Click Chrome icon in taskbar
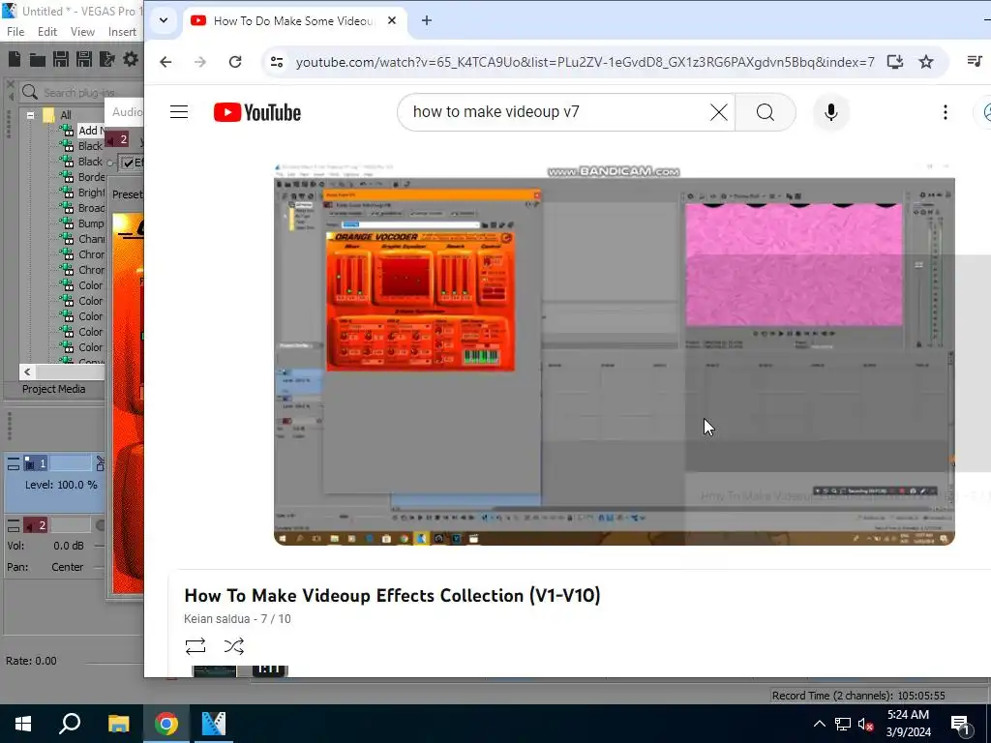 click(166, 724)
